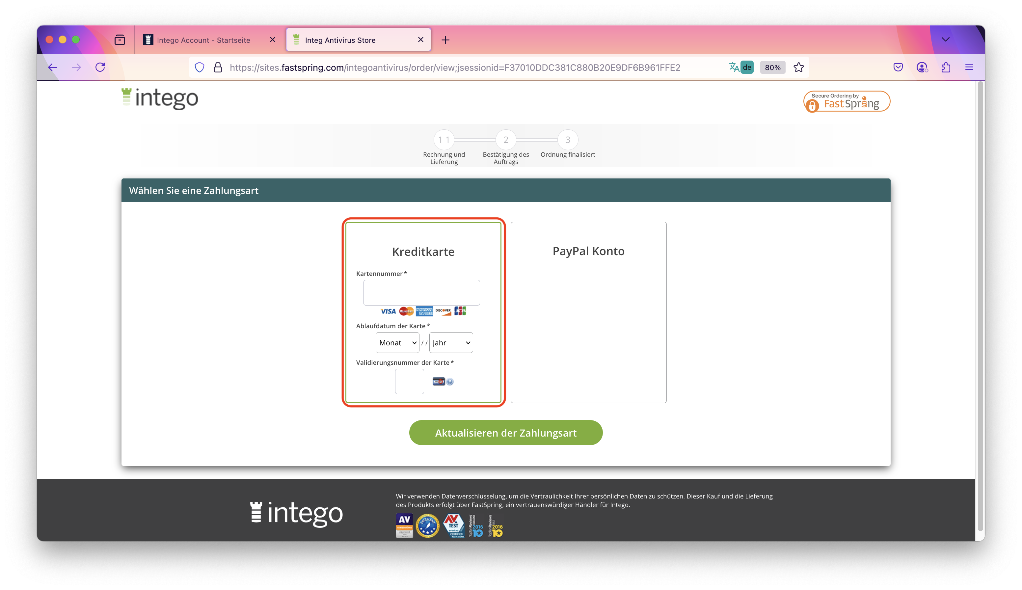Open the CVV help question mark
Viewport: 1022px width, 590px height.
coord(450,382)
